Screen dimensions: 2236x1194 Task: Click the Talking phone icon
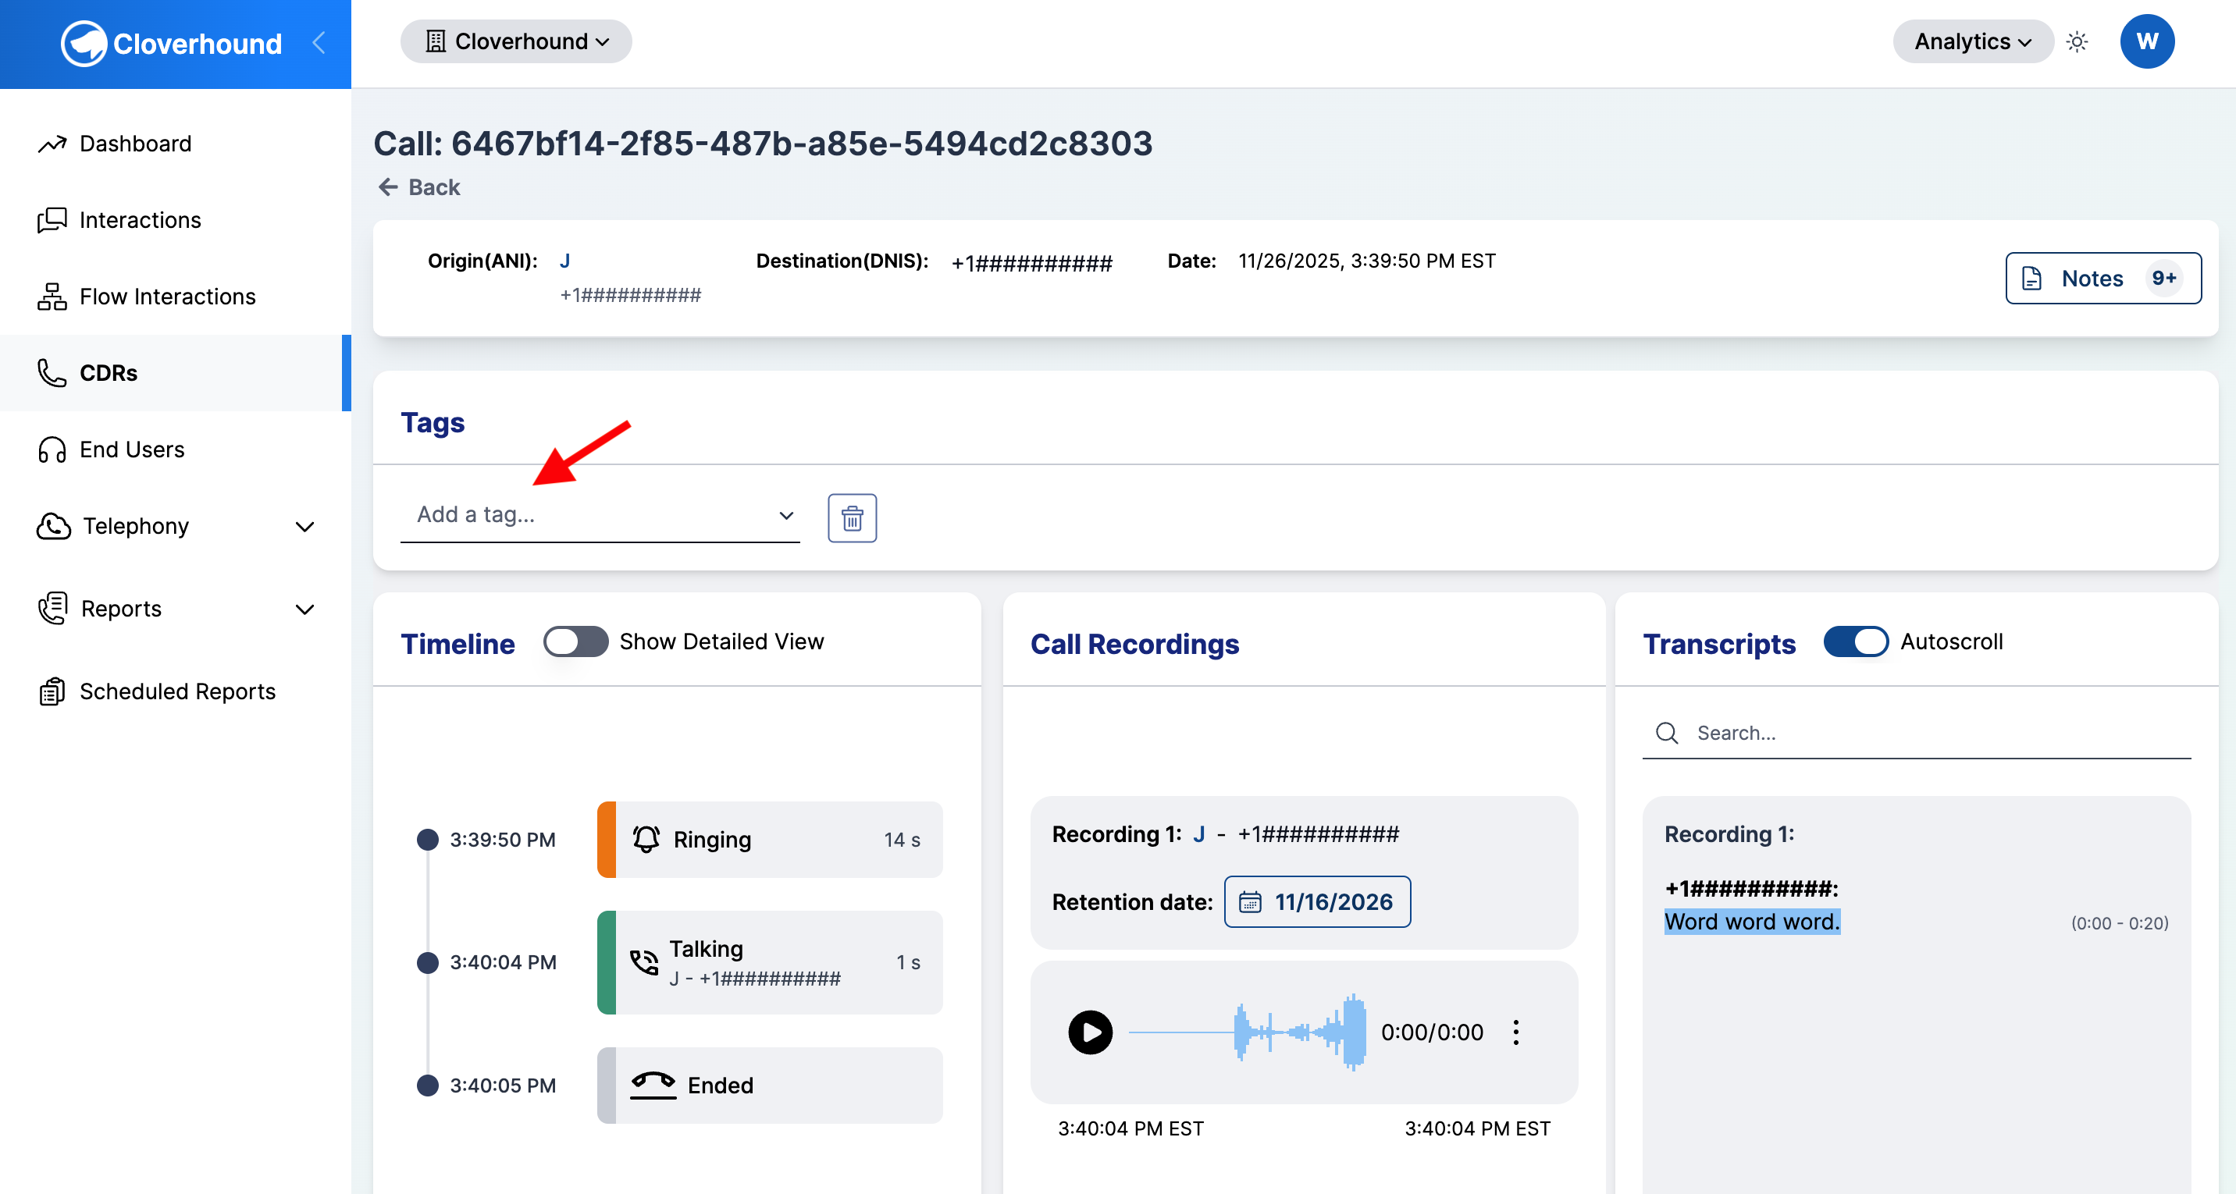click(643, 962)
